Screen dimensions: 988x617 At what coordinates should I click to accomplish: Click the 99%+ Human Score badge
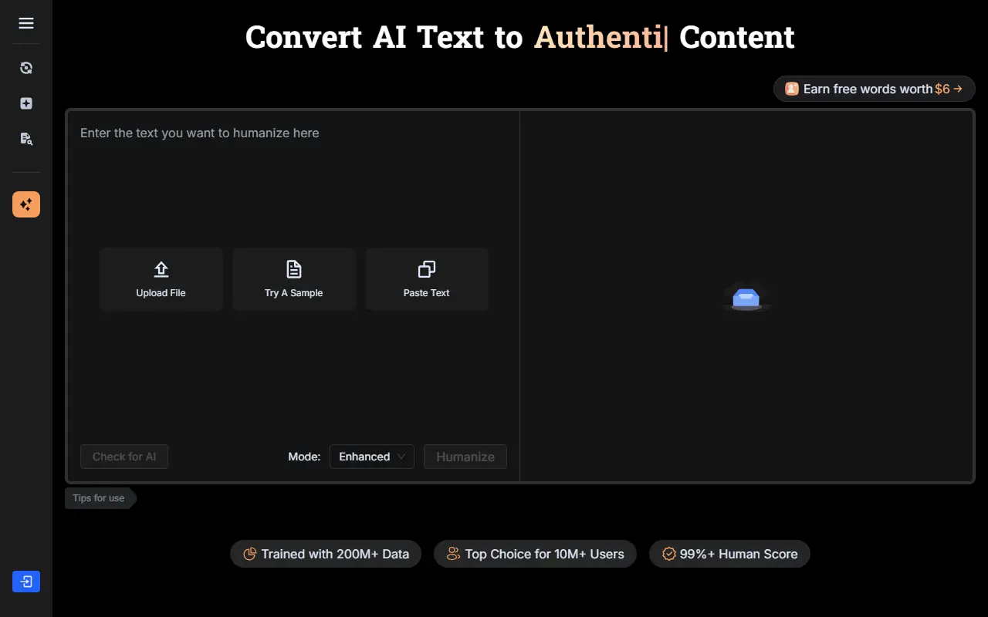click(x=729, y=554)
